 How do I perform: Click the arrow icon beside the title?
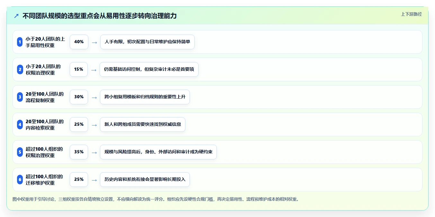(16, 16)
